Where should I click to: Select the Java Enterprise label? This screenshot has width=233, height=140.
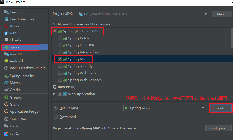click(x=22, y=19)
